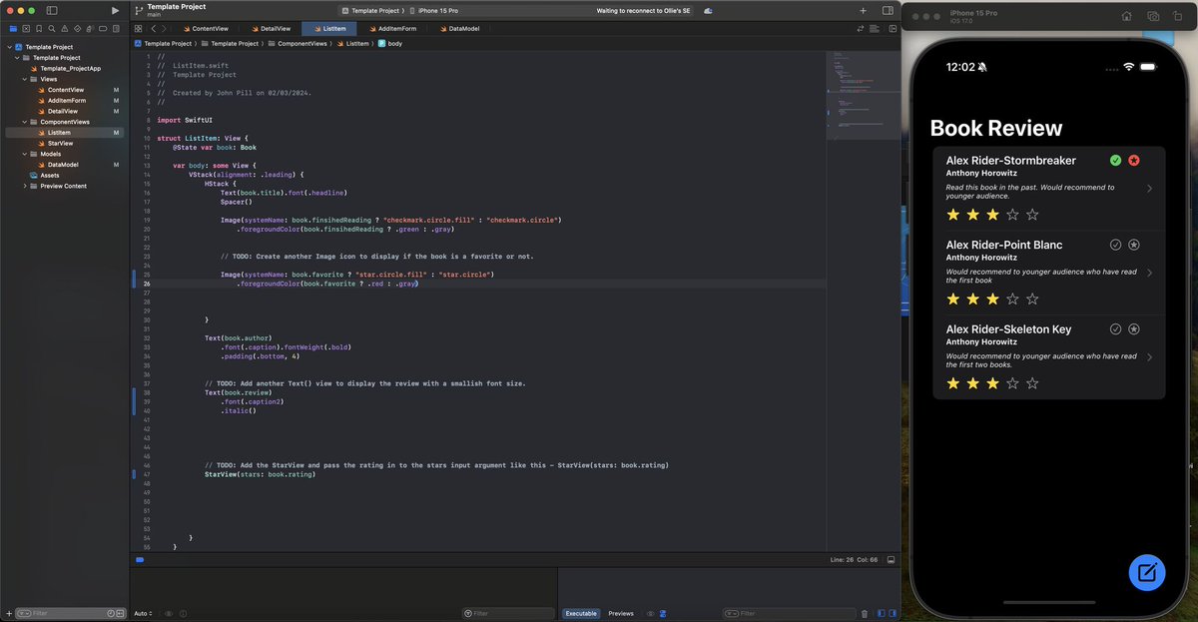Open the Debug navigator
This screenshot has width=1198, height=622.
(91, 29)
